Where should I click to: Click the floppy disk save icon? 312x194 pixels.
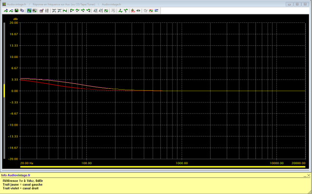point(17,11)
